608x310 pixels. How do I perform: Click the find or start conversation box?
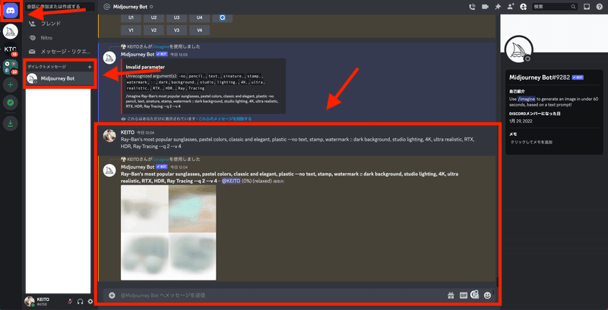coord(60,7)
